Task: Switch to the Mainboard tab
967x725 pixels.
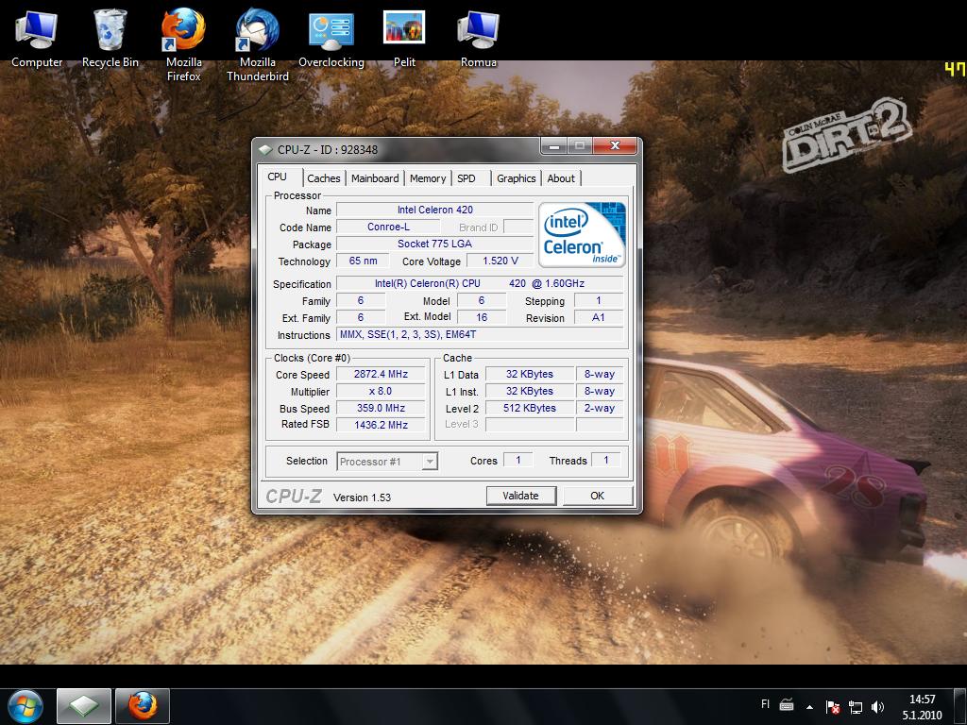Action: click(375, 178)
